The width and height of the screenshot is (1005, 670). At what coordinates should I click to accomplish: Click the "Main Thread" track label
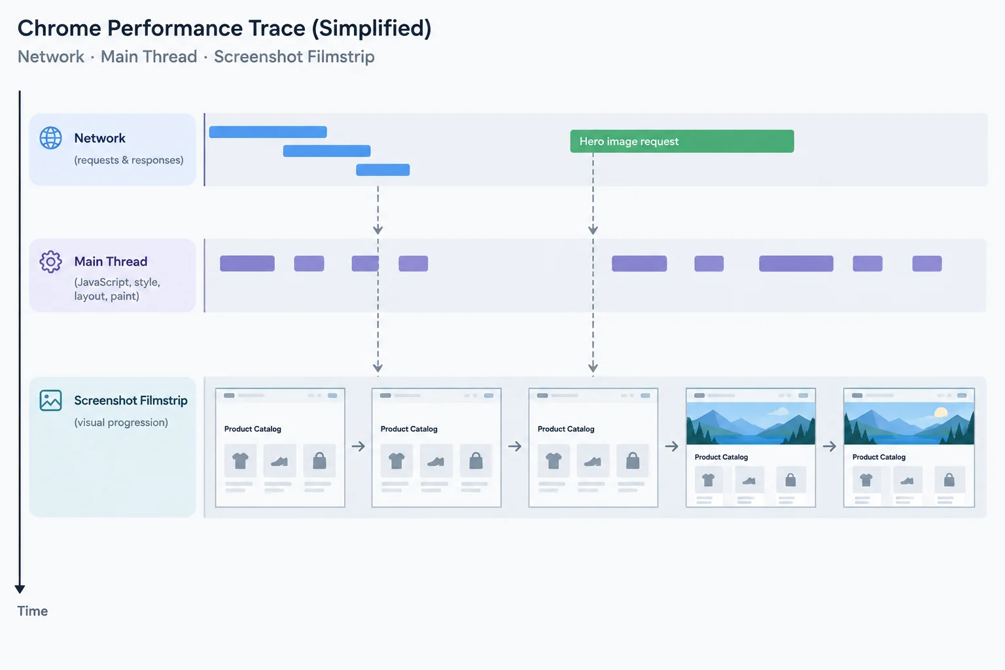[x=111, y=262]
